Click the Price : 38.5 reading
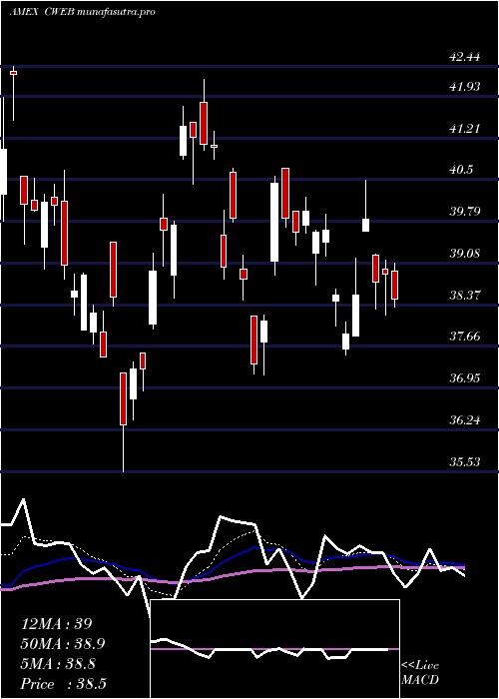Viewport: 499px width, 699px height. [63, 684]
